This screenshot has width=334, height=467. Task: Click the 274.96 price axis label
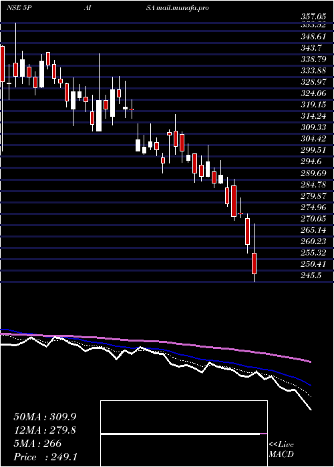click(x=313, y=207)
